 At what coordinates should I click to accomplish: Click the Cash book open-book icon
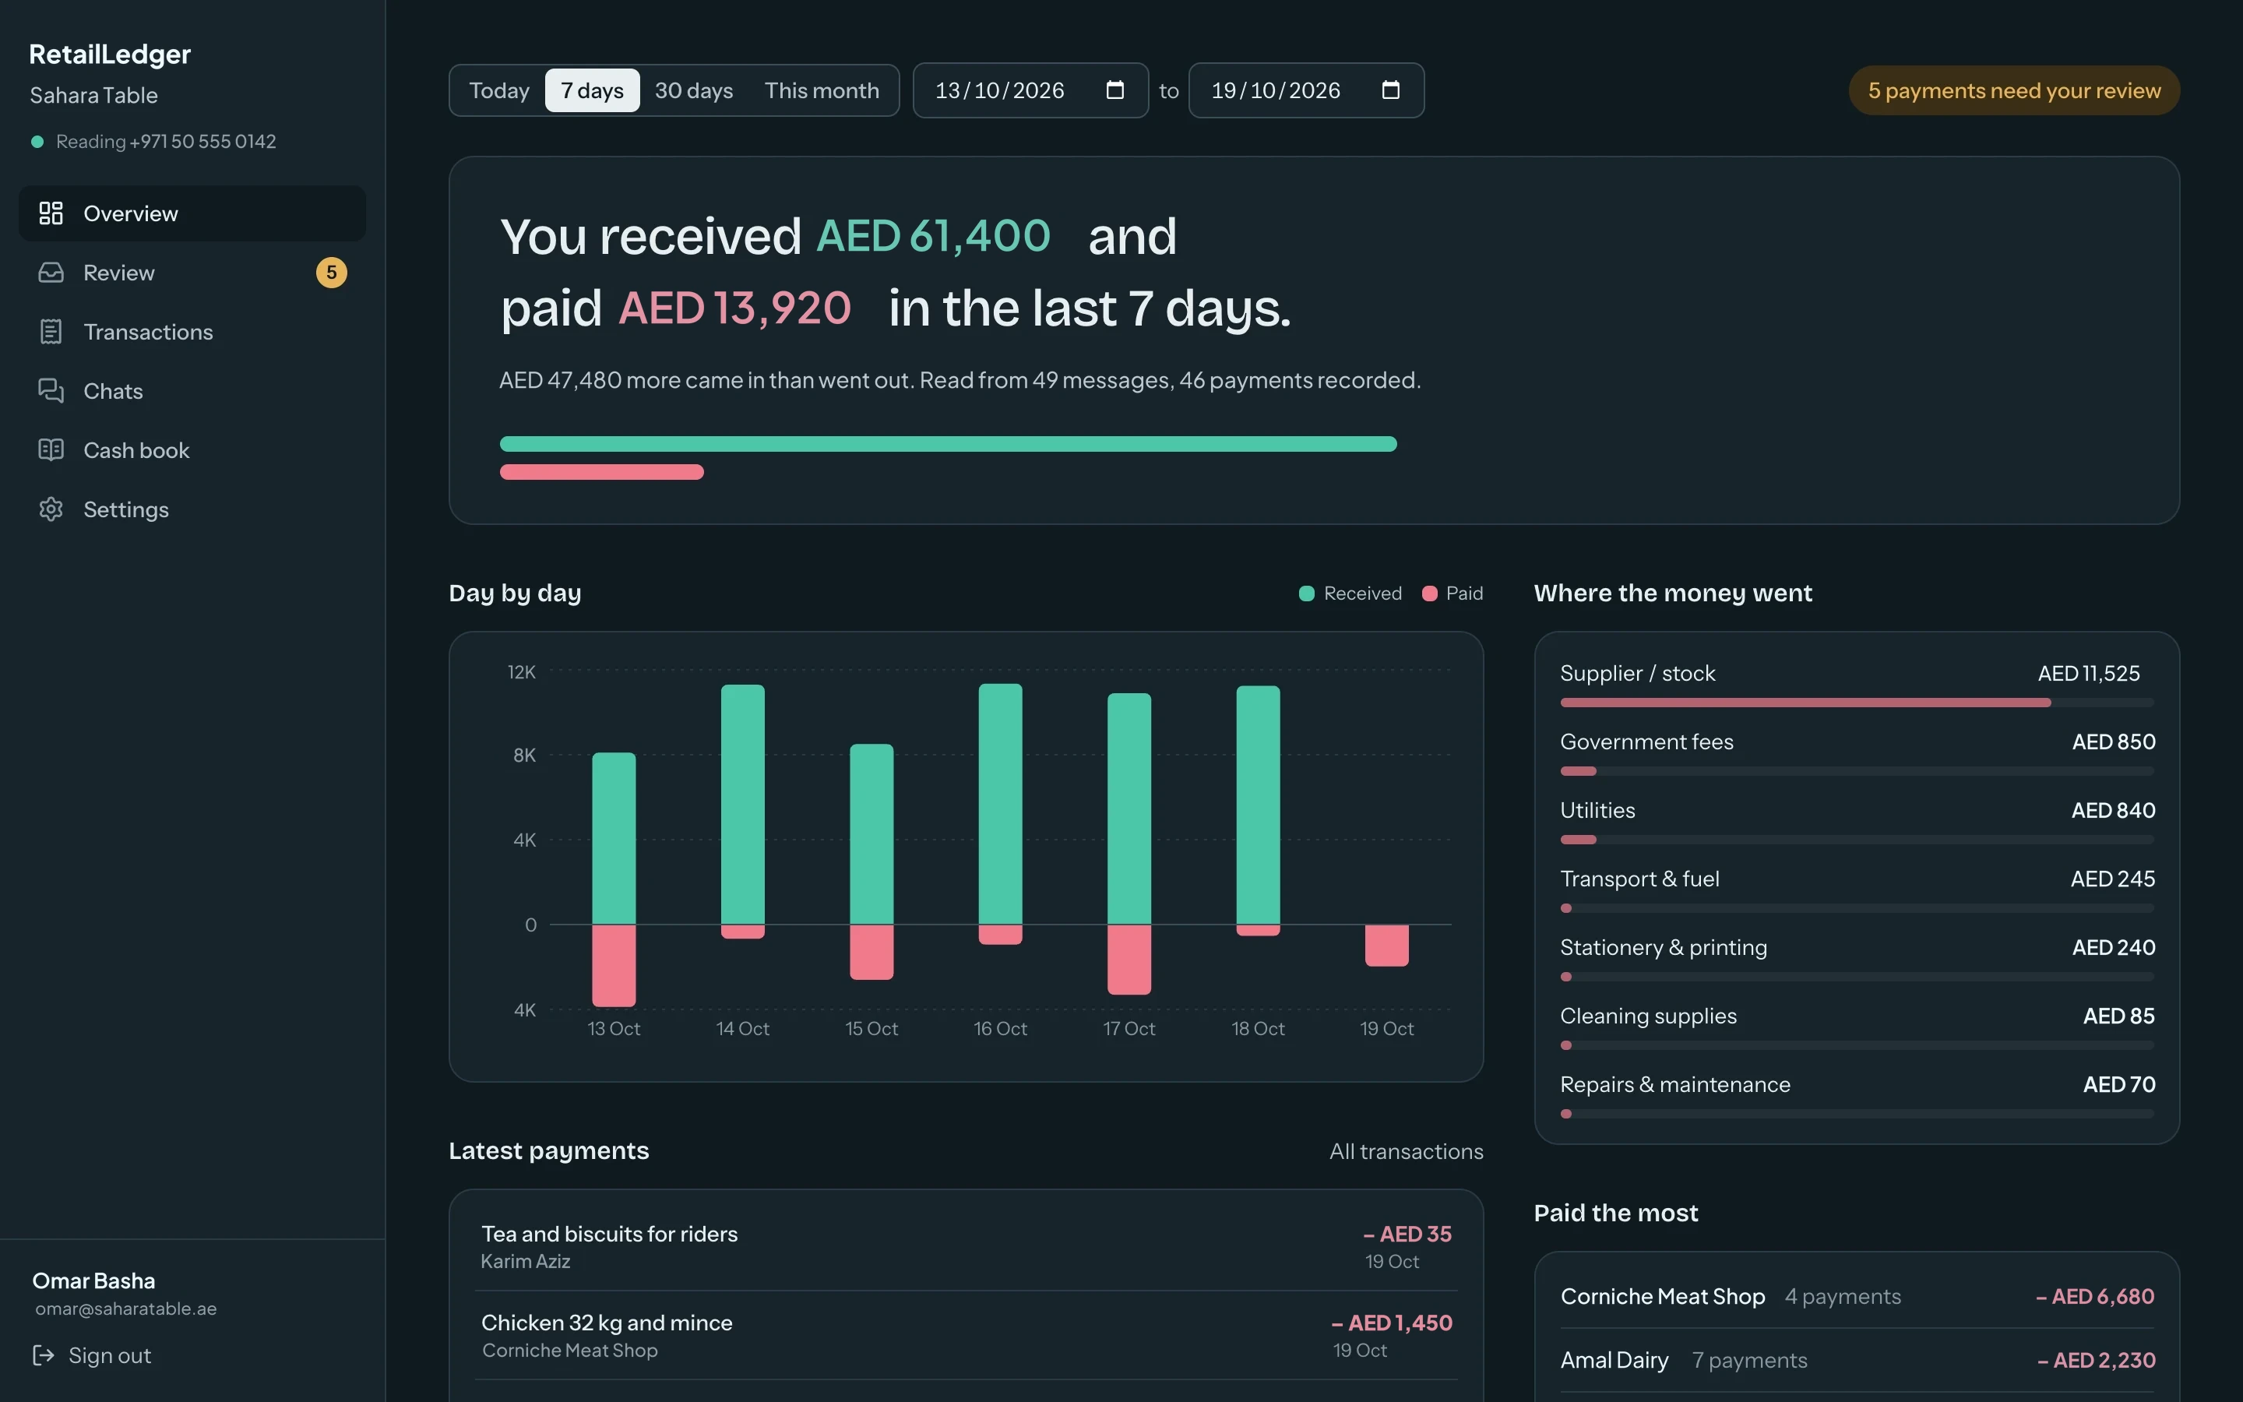point(51,449)
